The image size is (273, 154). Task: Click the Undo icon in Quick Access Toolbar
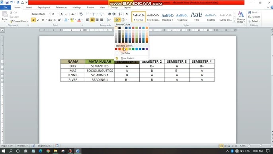pyautogui.click(x=11, y=2)
